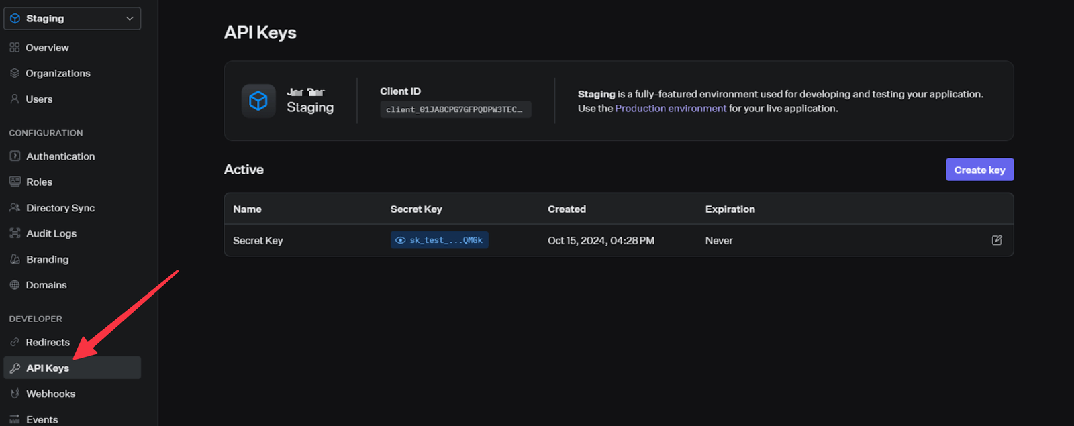This screenshot has height=426, width=1074.
Task: Click the "CONFIGURATION" sidebar heading
Action: click(x=46, y=133)
